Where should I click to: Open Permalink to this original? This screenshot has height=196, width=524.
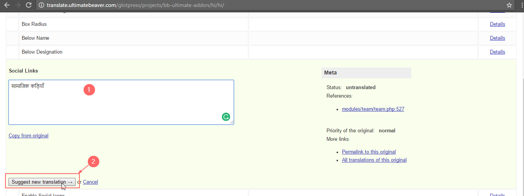(368, 152)
